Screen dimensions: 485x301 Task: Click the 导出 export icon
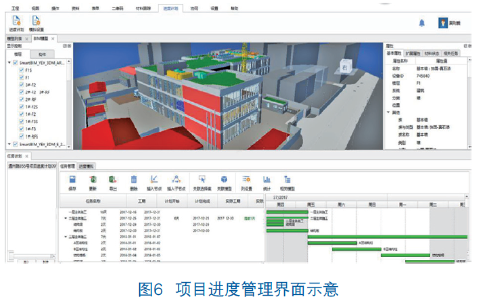tap(113, 179)
